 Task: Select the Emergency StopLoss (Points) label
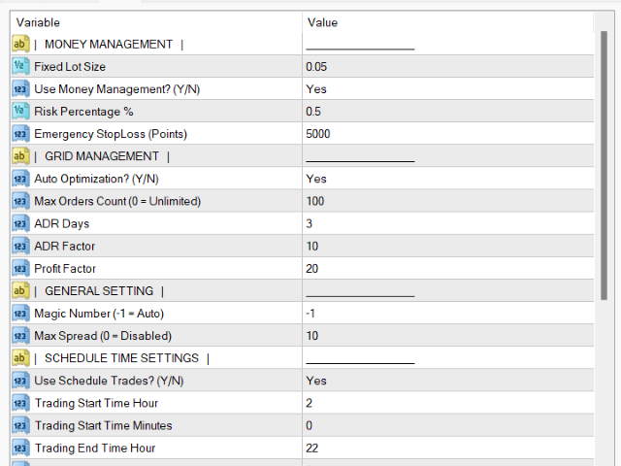point(111,134)
